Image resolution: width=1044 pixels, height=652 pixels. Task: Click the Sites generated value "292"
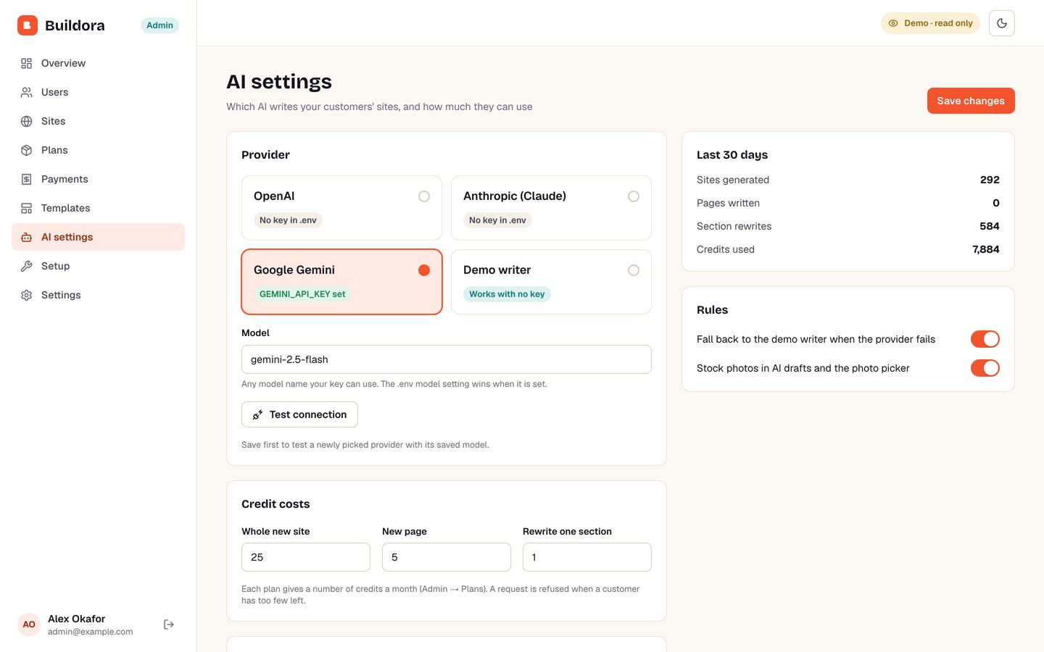tap(990, 180)
